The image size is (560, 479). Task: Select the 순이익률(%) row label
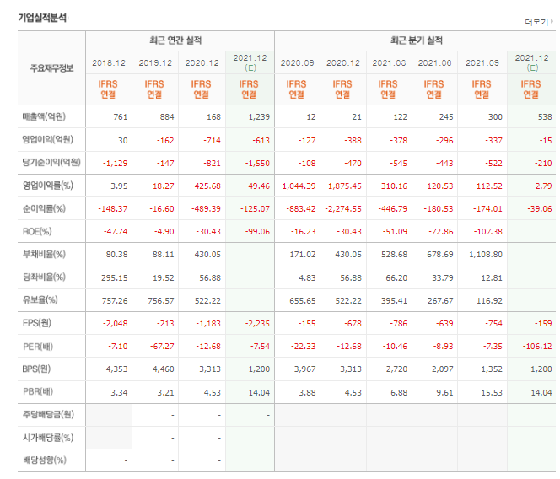(x=44, y=208)
